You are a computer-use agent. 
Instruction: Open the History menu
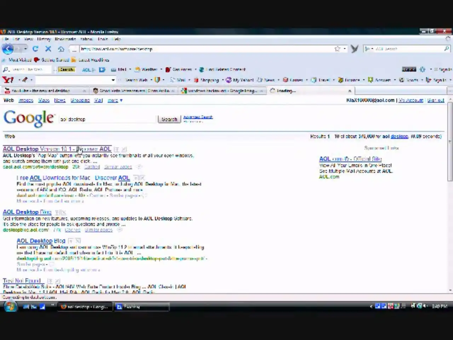click(44, 39)
